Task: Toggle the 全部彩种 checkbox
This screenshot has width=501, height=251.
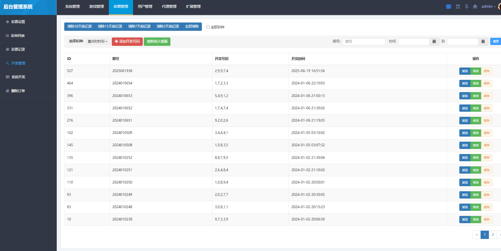Action: click(x=208, y=27)
